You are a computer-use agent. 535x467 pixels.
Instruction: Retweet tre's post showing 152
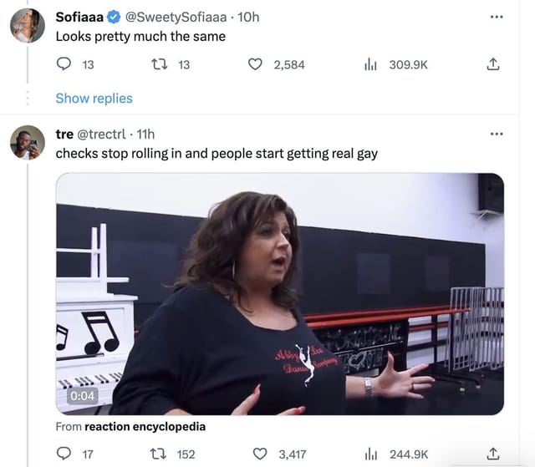tap(159, 454)
